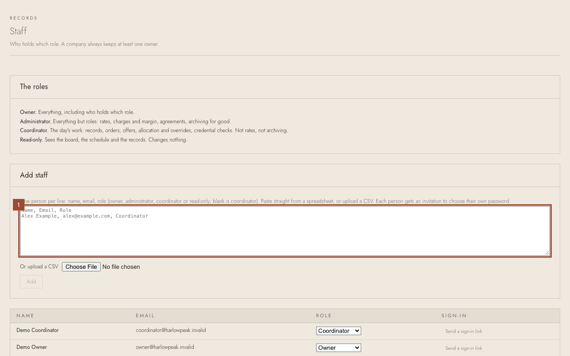Click the "Add staff" section title
The image size is (570, 356).
[x=34, y=175]
